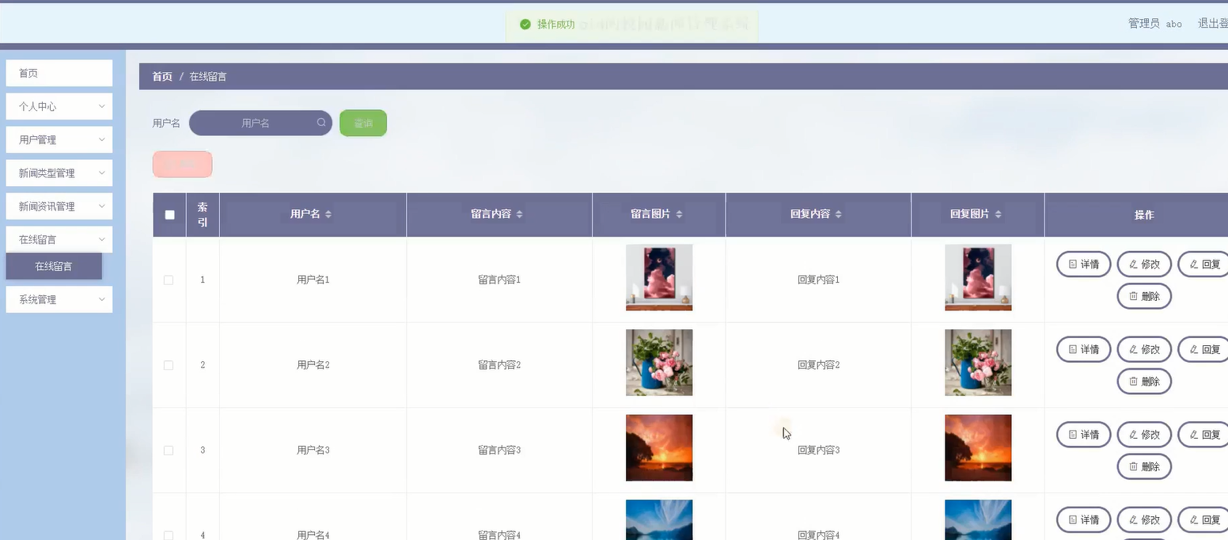
Task: Focus the 用户名 search input field
Action: click(x=260, y=123)
